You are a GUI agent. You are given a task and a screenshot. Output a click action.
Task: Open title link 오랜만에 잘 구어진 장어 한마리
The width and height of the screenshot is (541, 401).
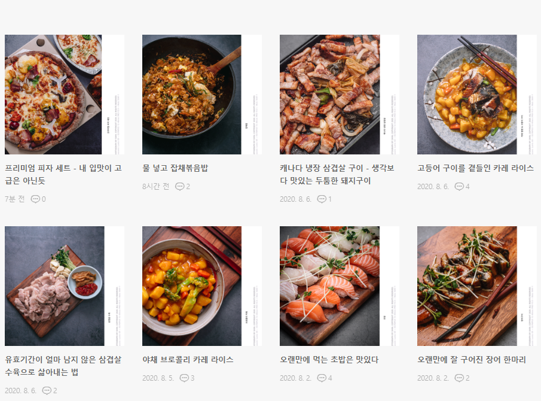tap(472, 360)
